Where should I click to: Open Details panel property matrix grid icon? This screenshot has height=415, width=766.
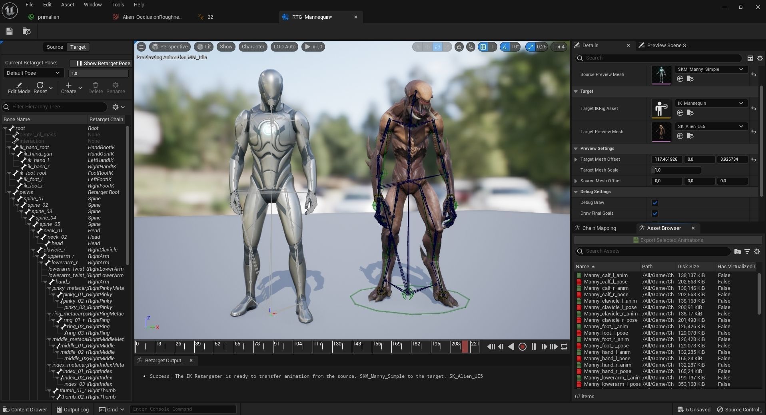(750, 58)
